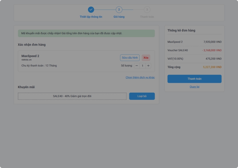
Task: Increase quantity with the plus icon
Action: (148, 66)
